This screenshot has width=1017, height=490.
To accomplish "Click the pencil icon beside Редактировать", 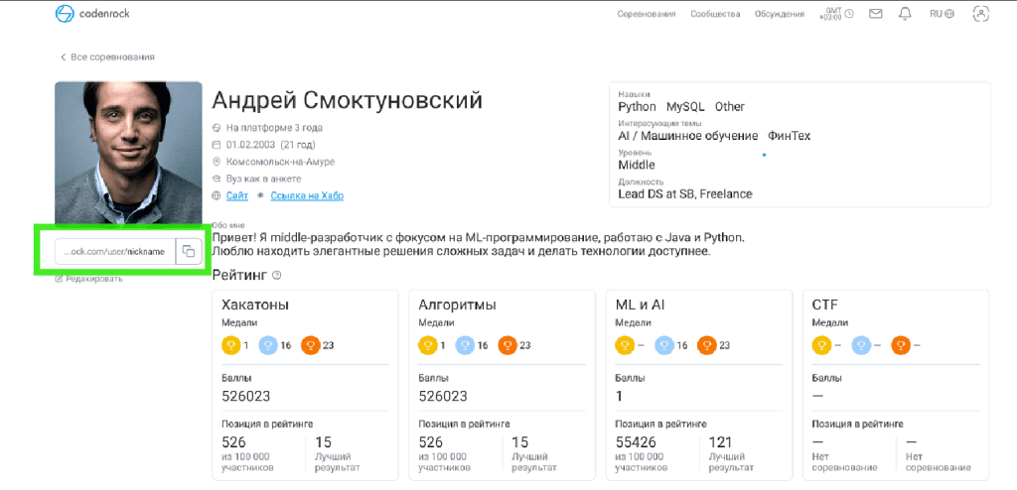I will point(59,279).
